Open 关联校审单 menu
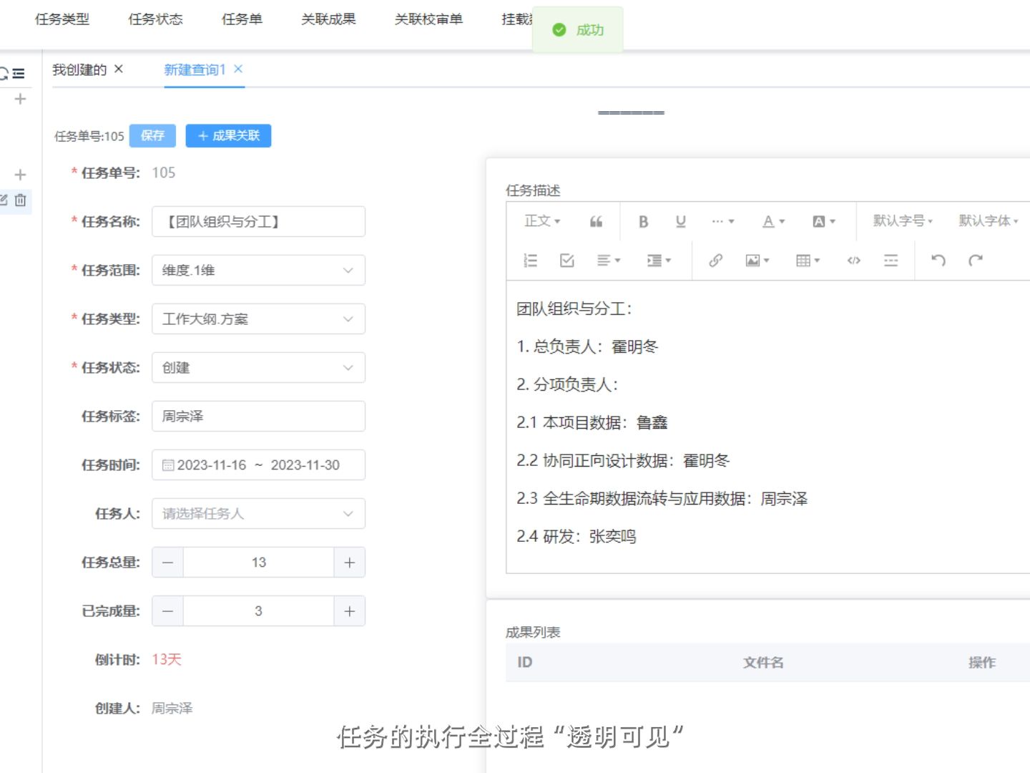This screenshot has width=1030, height=773. [x=428, y=19]
